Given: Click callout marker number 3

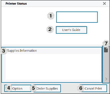Looking at the screenshot, I should pos(3,51).
